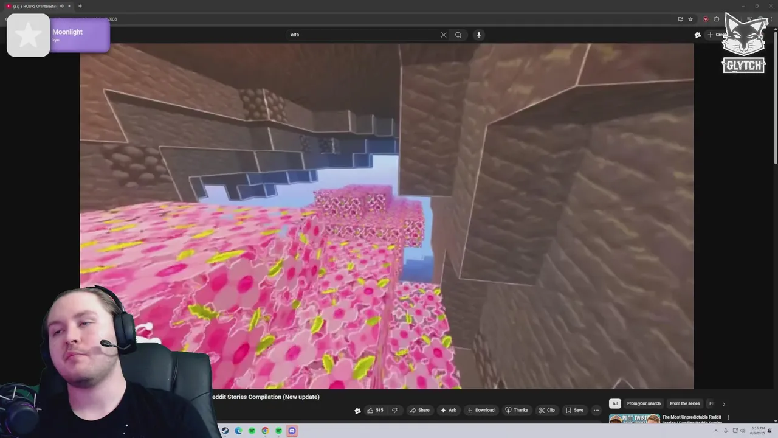This screenshot has height=438, width=778.
Task: Select the From the series chip
Action: pyautogui.click(x=684, y=403)
